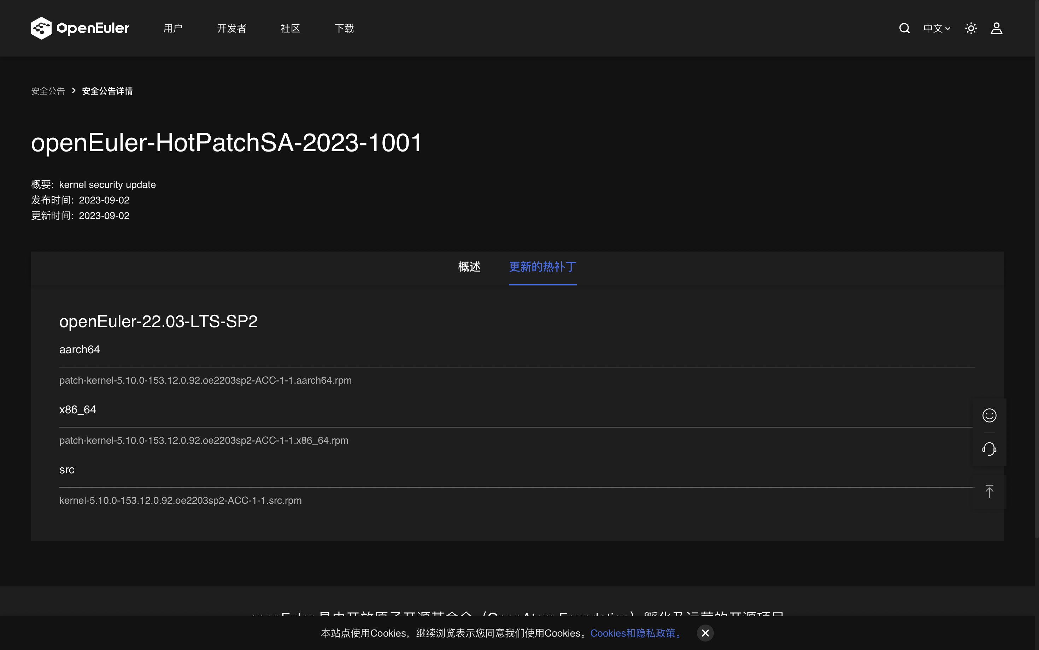
Task: Open the search magnifier icon
Action: [x=904, y=28]
